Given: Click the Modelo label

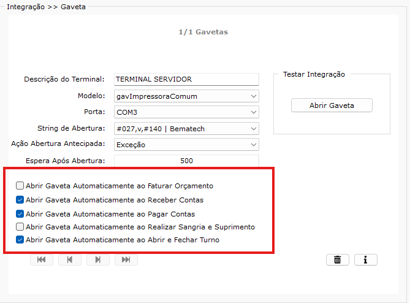Looking at the screenshot, I should (x=91, y=96).
